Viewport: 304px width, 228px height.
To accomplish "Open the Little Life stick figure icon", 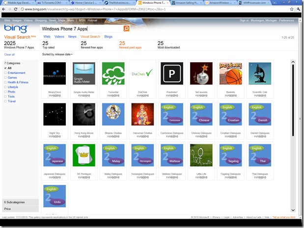I will pyautogui.click(x=201, y=155).
